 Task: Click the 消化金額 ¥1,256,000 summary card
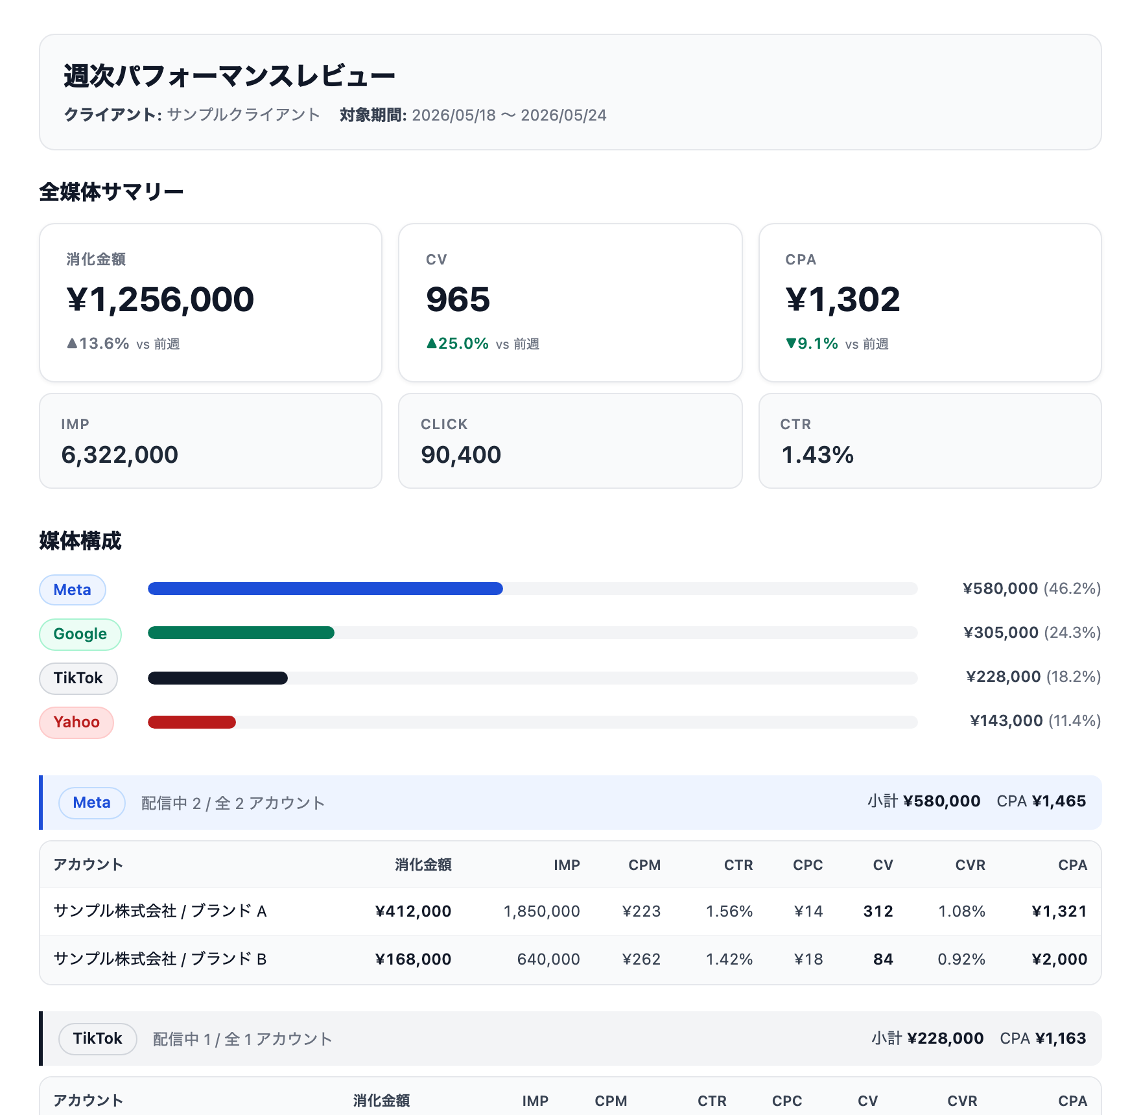tap(211, 303)
